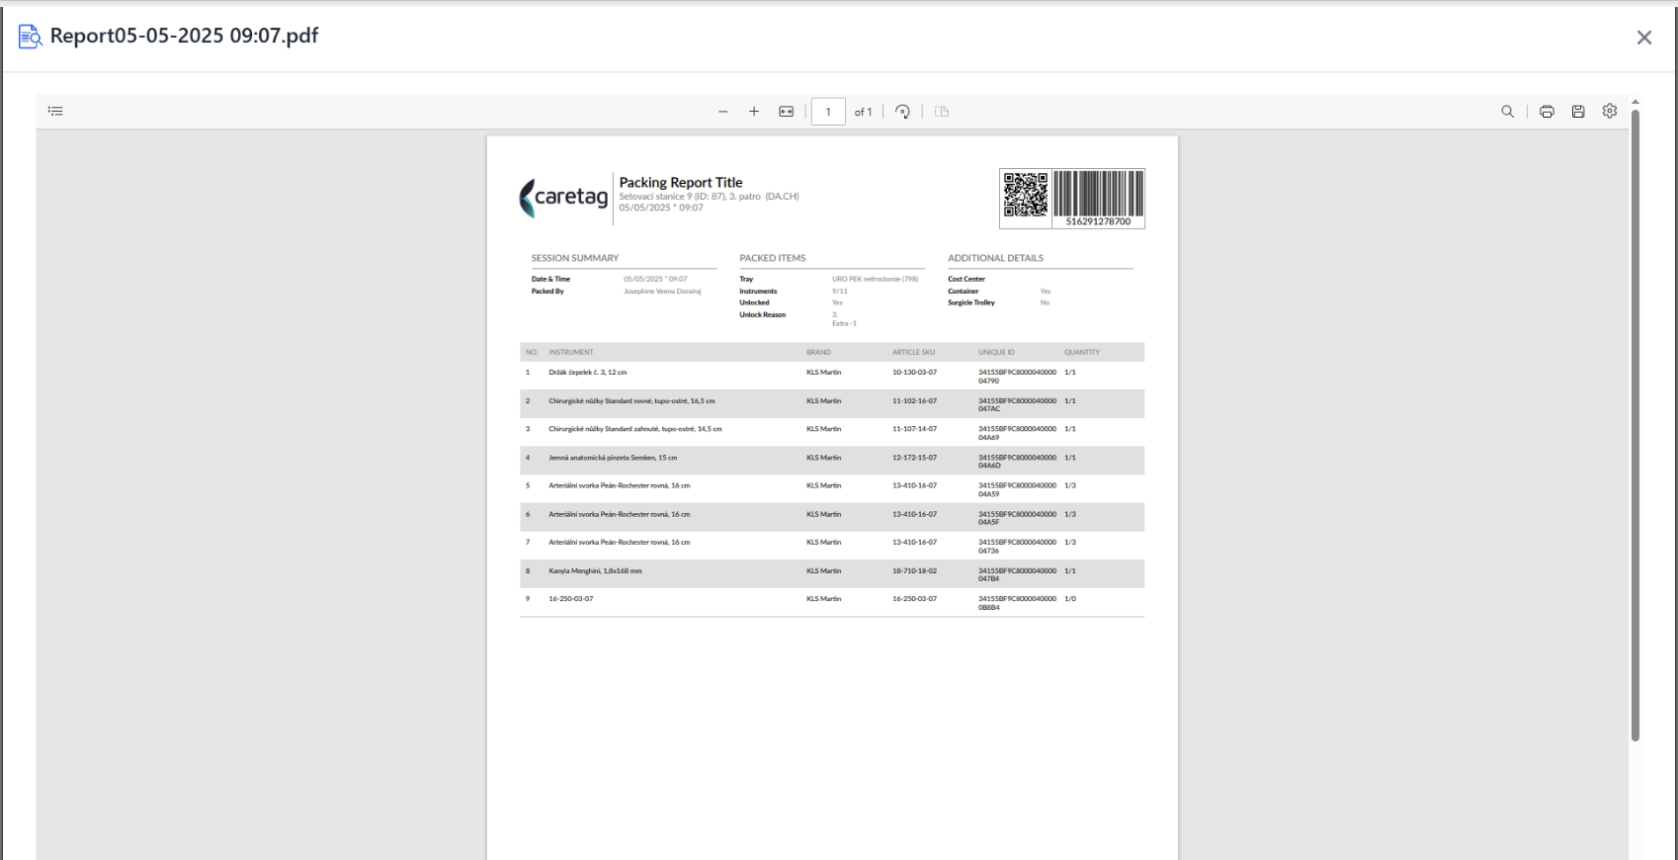
Task: Click the PDF file icon beside the title
Action: [x=31, y=37]
